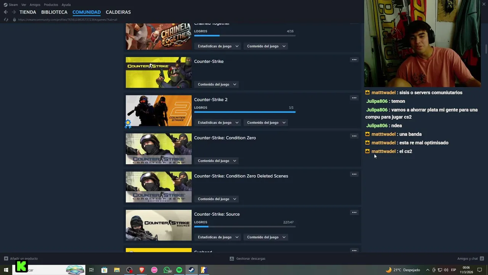Open the Steam menu
This screenshot has width=488, height=275.
coord(13,5)
